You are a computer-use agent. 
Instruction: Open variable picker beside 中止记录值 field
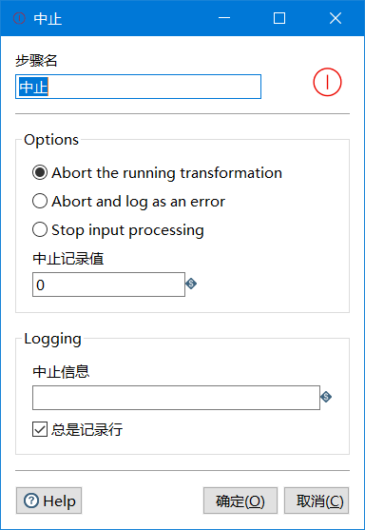pos(191,284)
